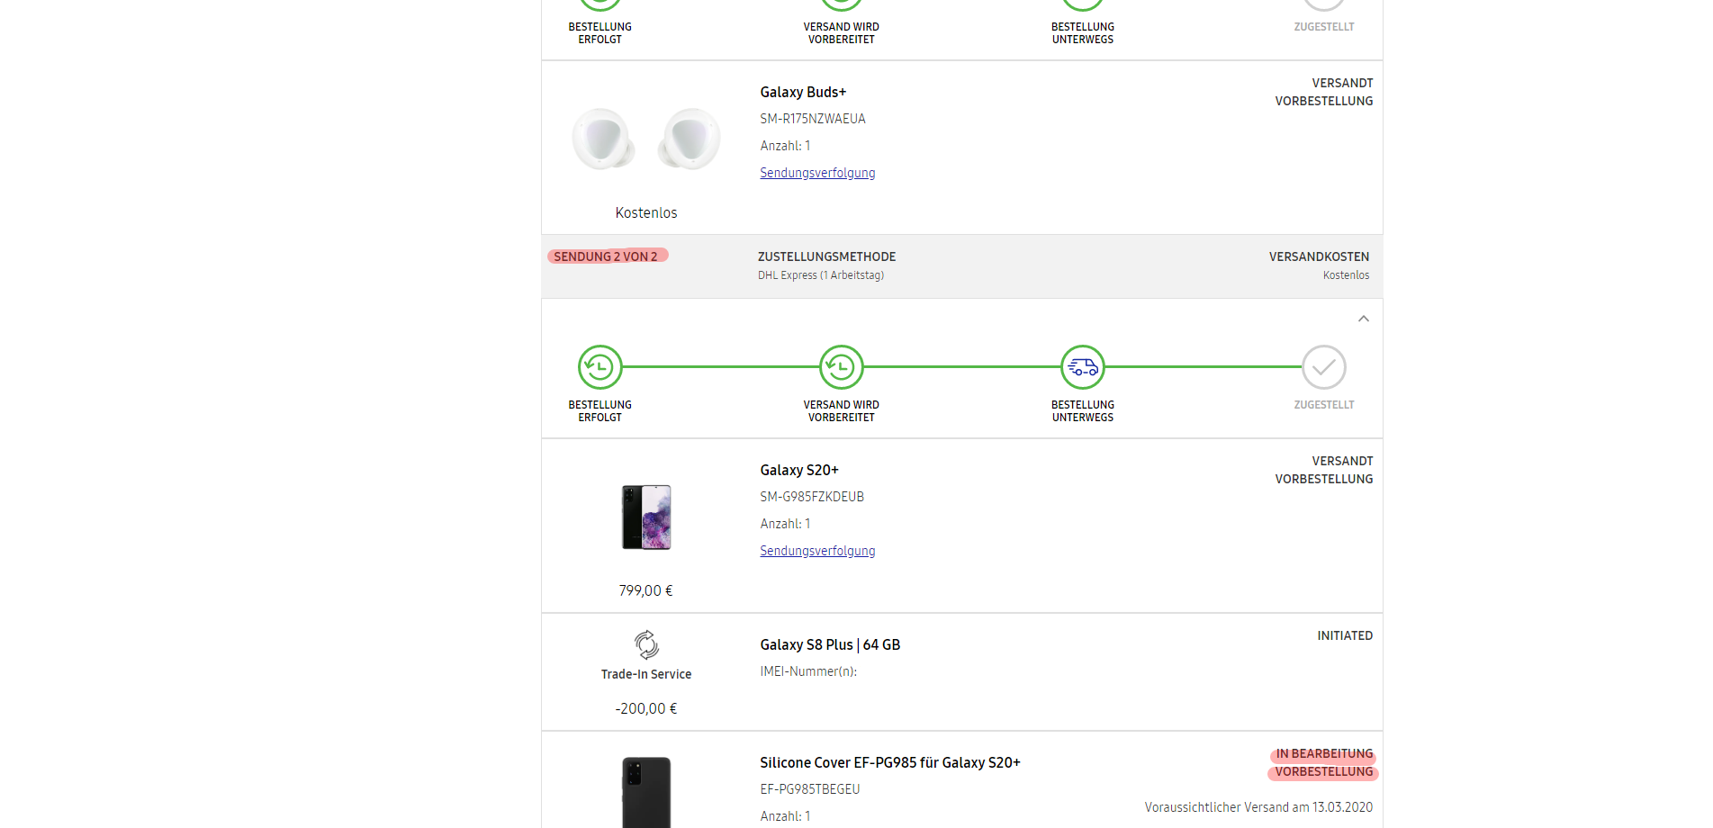Click the 'VERSANDKOSTEN' heading
This screenshot has height=828, width=1713.
[1319, 256]
